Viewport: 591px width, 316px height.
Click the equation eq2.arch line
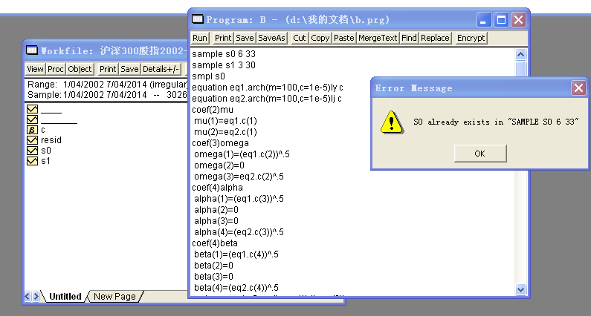click(267, 99)
